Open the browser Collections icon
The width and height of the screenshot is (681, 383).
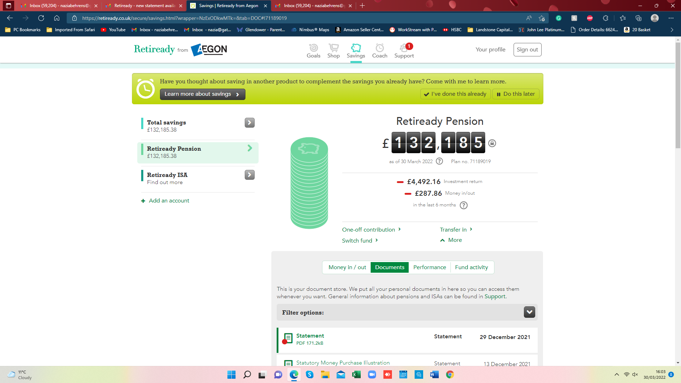638,18
